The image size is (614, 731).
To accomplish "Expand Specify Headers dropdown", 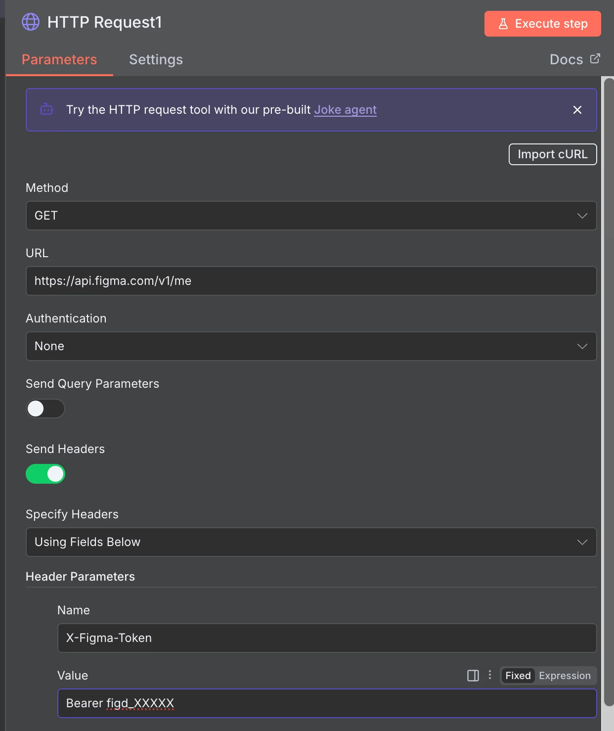I will pos(311,542).
